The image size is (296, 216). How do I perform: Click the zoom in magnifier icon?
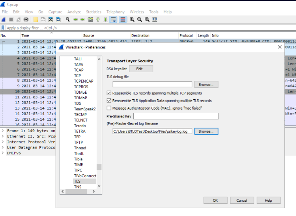click(132, 19)
